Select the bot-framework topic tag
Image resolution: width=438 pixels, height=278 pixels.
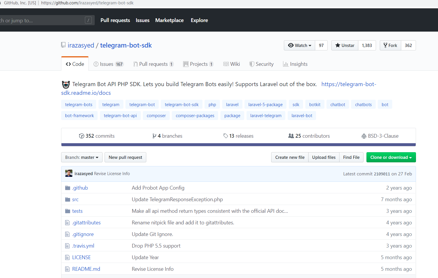[79, 116]
